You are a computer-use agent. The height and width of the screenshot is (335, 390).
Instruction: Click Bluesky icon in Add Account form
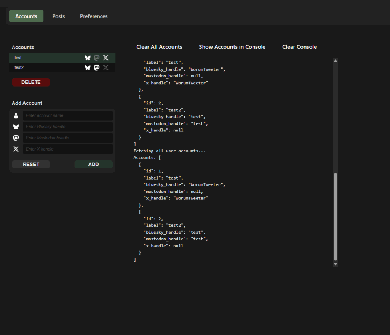point(16,127)
